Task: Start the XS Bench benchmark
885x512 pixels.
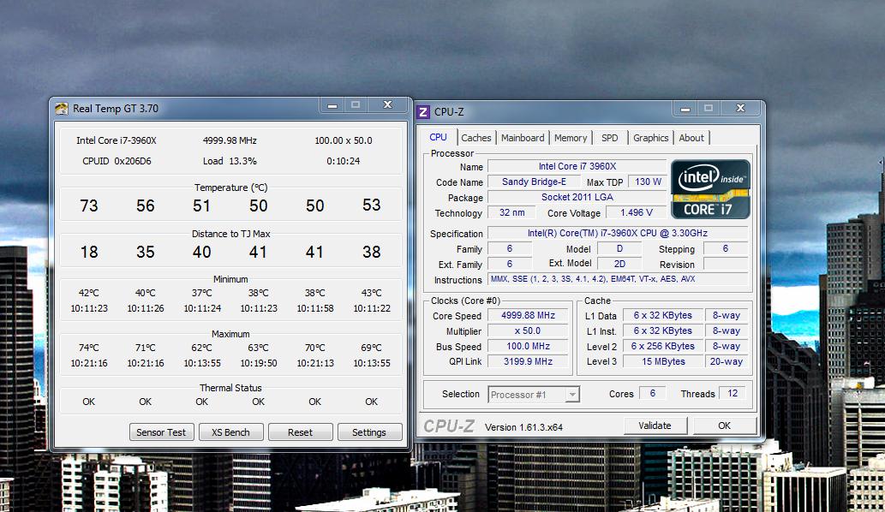Action: (230, 432)
